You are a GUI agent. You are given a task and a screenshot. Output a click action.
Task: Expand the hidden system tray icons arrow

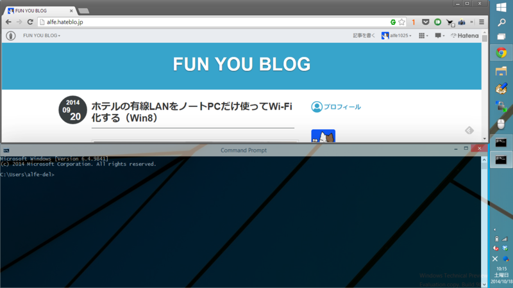[x=495, y=230]
